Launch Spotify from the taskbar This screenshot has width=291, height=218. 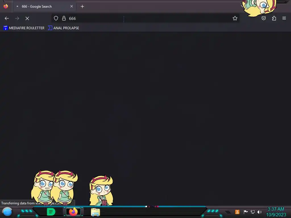[51, 212]
